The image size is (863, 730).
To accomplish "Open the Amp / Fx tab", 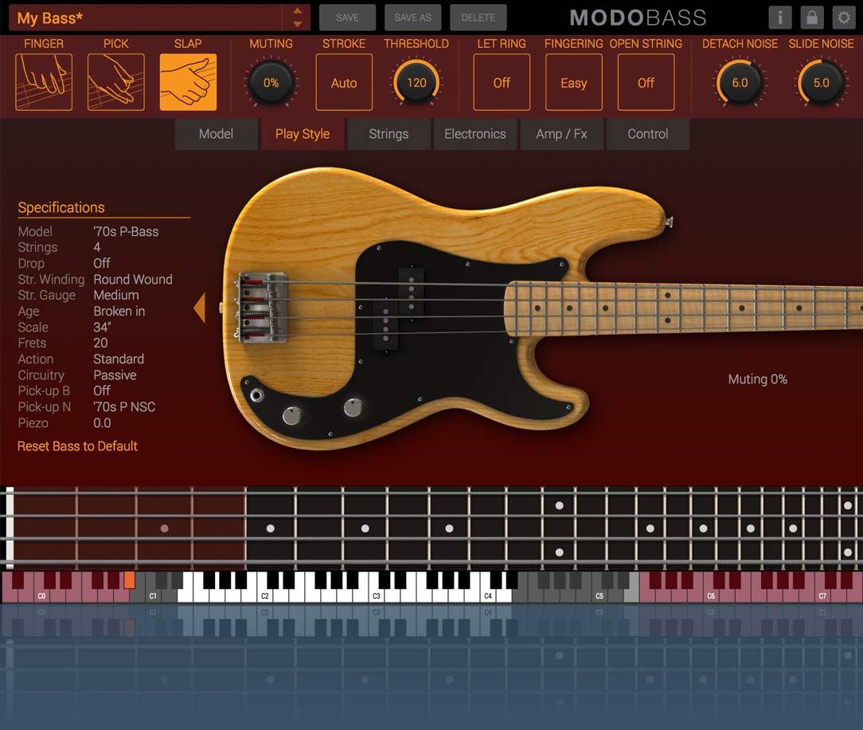I will pyautogui.click(x=561, y=134).
